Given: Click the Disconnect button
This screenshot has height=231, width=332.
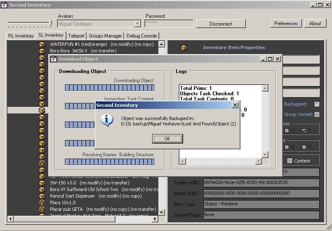Looking at the screenshot, I should 221,24.
